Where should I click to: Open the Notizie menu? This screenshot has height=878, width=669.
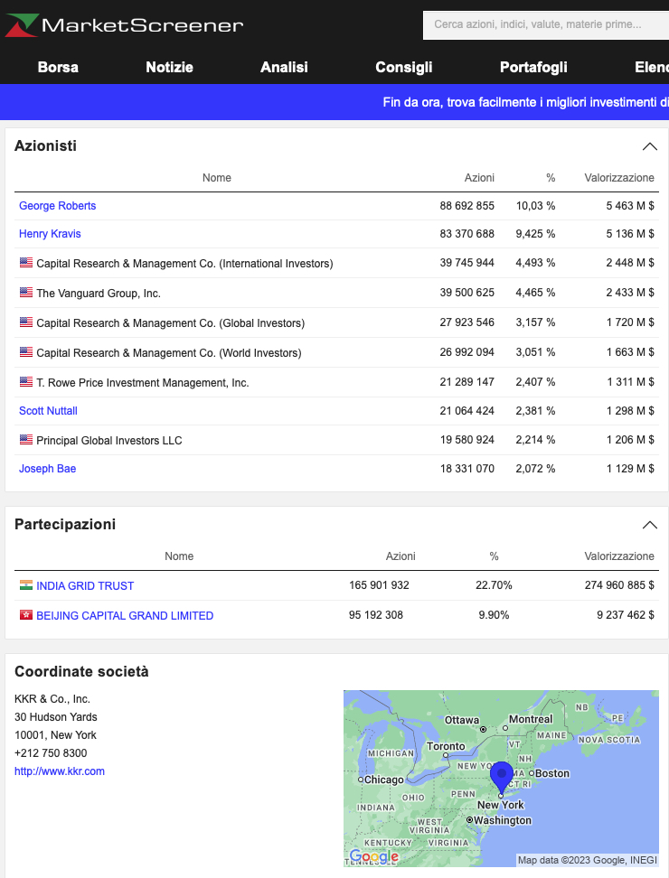point(169,67)
